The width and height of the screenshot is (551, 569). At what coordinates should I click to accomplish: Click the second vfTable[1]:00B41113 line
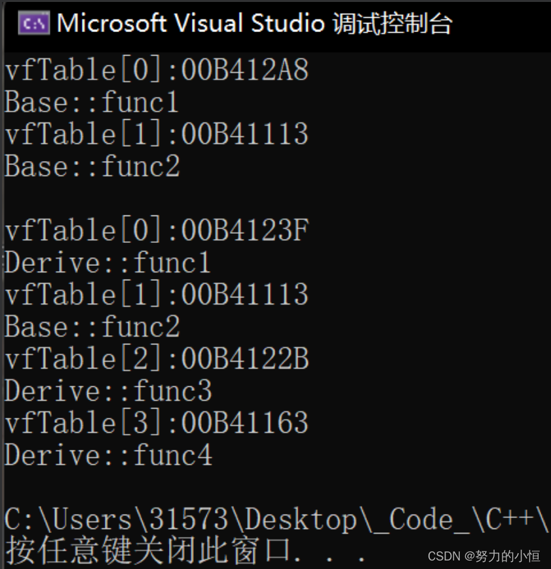click(x=157, y=294)
